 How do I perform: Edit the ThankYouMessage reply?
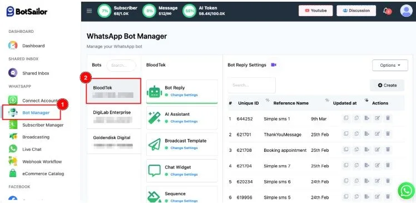(x=377, y=133)
